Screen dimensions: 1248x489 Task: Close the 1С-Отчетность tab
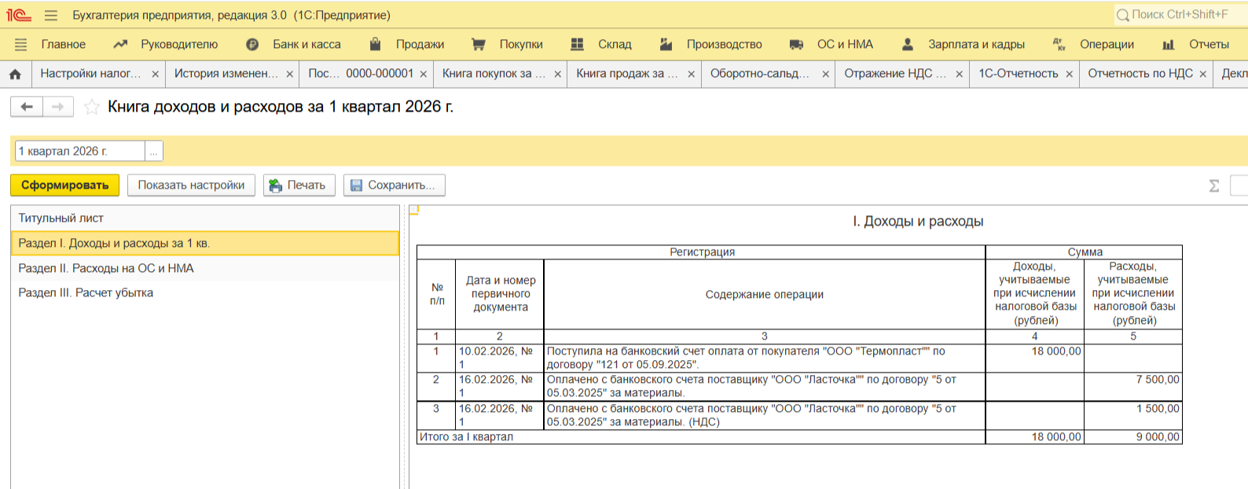tap(1069, 74)
